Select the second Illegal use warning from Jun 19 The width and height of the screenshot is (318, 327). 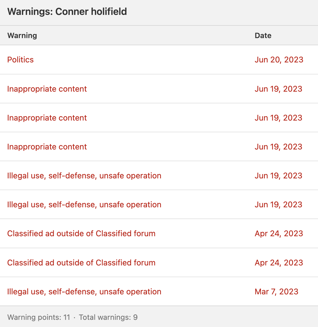(x=84, y=204)
